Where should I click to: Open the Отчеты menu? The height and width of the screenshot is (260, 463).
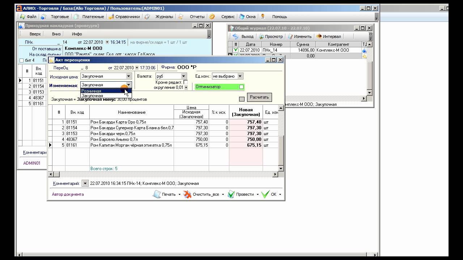tap(197, 17)
